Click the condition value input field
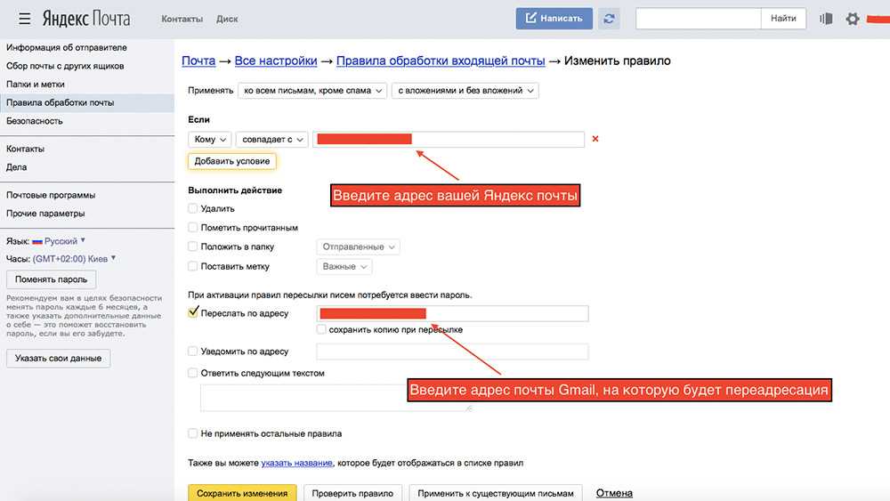890x501 pixels. click(449, 140)
